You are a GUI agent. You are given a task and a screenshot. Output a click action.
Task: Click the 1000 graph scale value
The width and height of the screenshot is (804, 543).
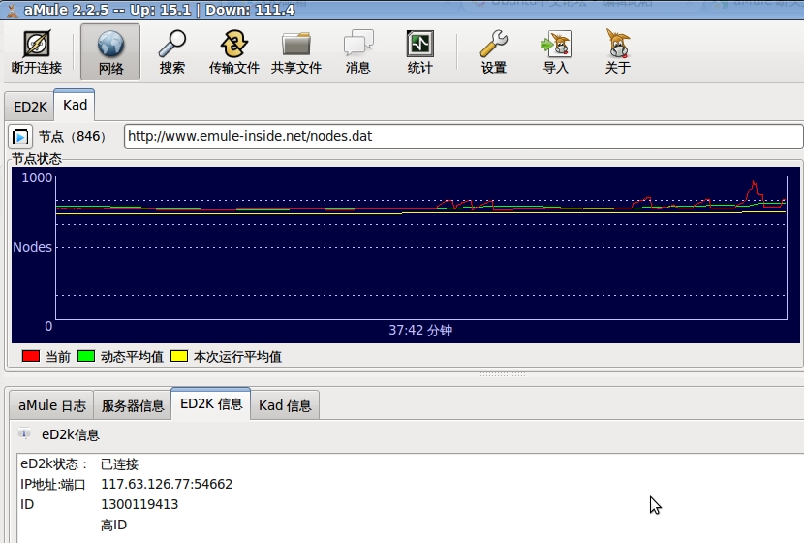click(x=37, y=177)
